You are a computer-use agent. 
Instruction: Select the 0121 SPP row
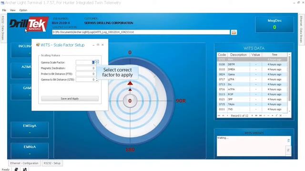252,99
